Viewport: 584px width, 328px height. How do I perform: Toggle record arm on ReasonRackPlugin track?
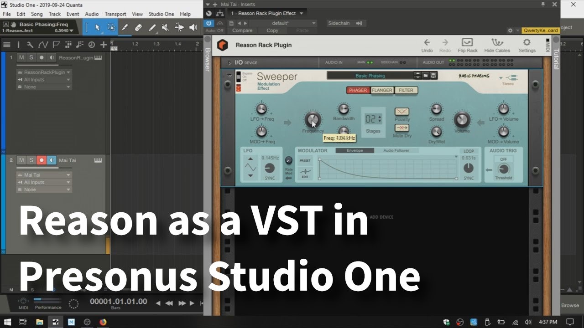42,57
